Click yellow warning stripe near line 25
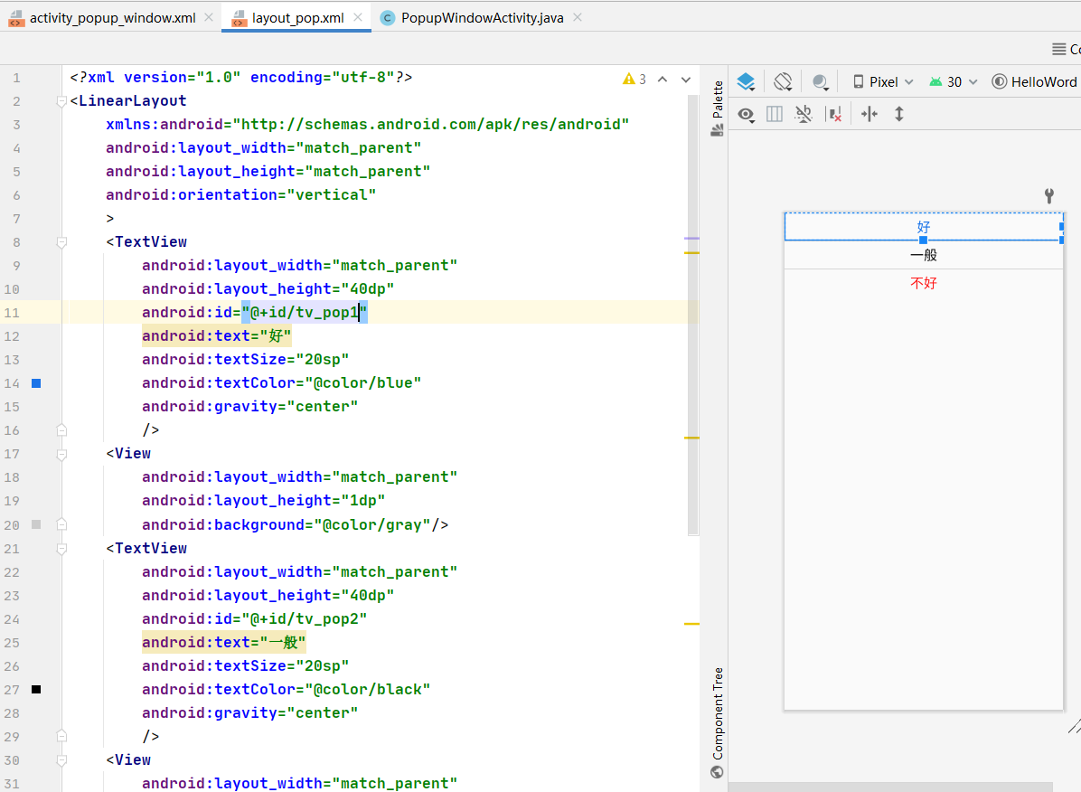The image size is (1081, 792). tap(691, 624)
